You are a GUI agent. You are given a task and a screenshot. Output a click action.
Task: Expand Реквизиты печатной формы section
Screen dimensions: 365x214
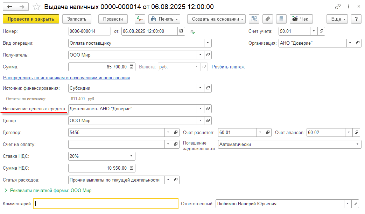(x=6, y=191)
